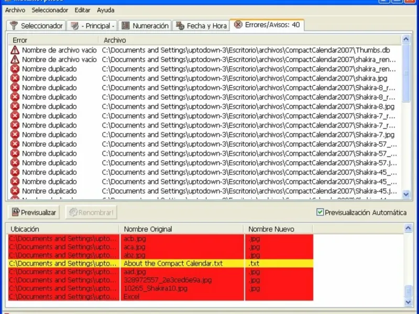This screenshot has height=314, width=419.
Task: Select the abz.jpg row in preview
Action: (x=161, y=255)
